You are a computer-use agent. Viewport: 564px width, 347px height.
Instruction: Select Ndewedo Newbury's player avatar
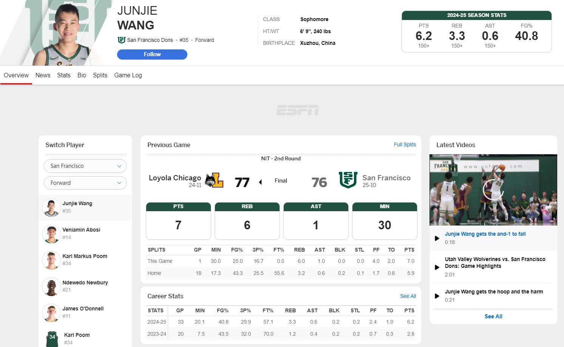(51, 286)
